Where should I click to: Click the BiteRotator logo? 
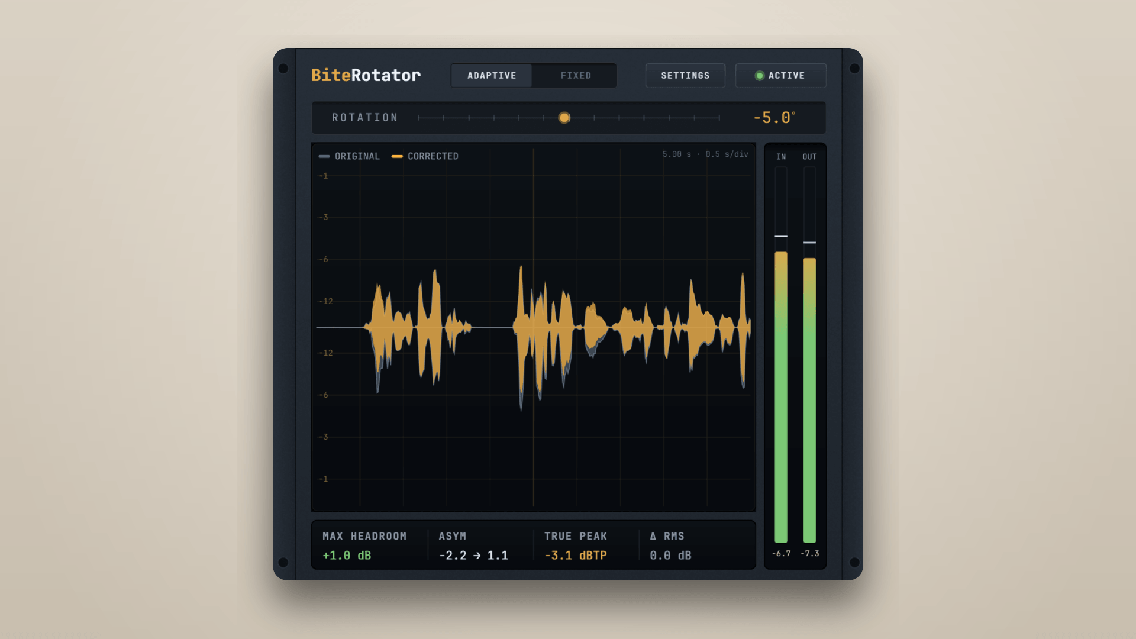pyautogui.click(x=366, y=75)
